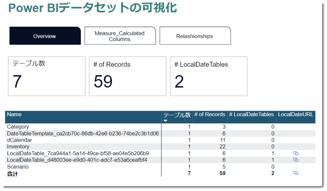Select the # of Records card showing 59
Viewport: 327px width, 191px height.
(127, 76)
